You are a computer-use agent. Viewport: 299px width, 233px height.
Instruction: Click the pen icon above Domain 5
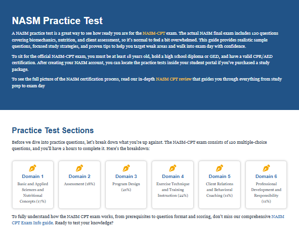coord(220,168)
